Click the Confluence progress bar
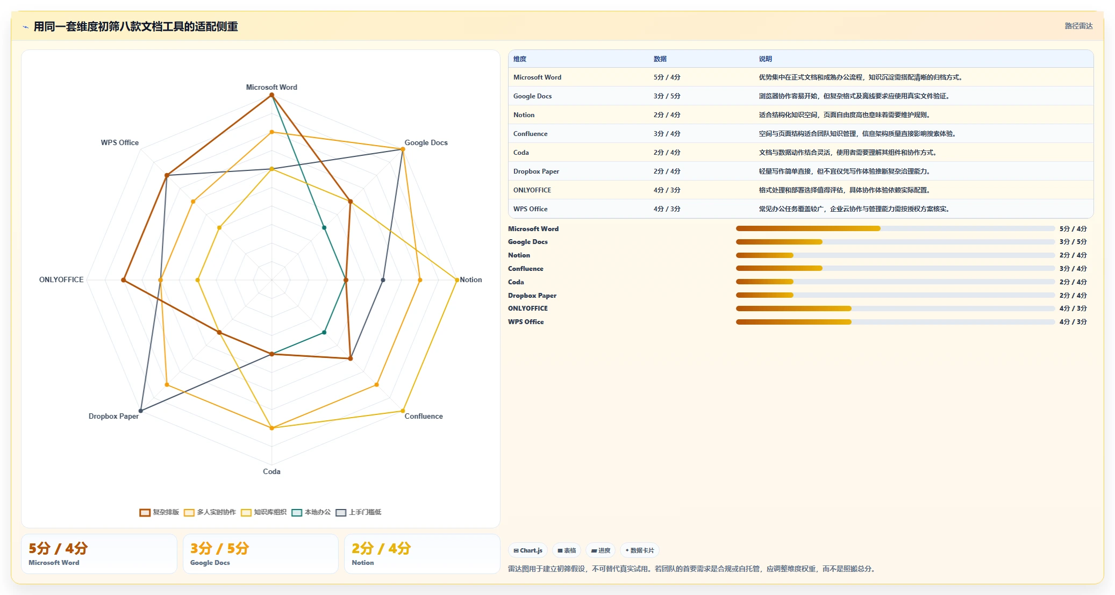Image resolution: width=1115 pixels, height=595 pixels. click(x=895, y=268)
